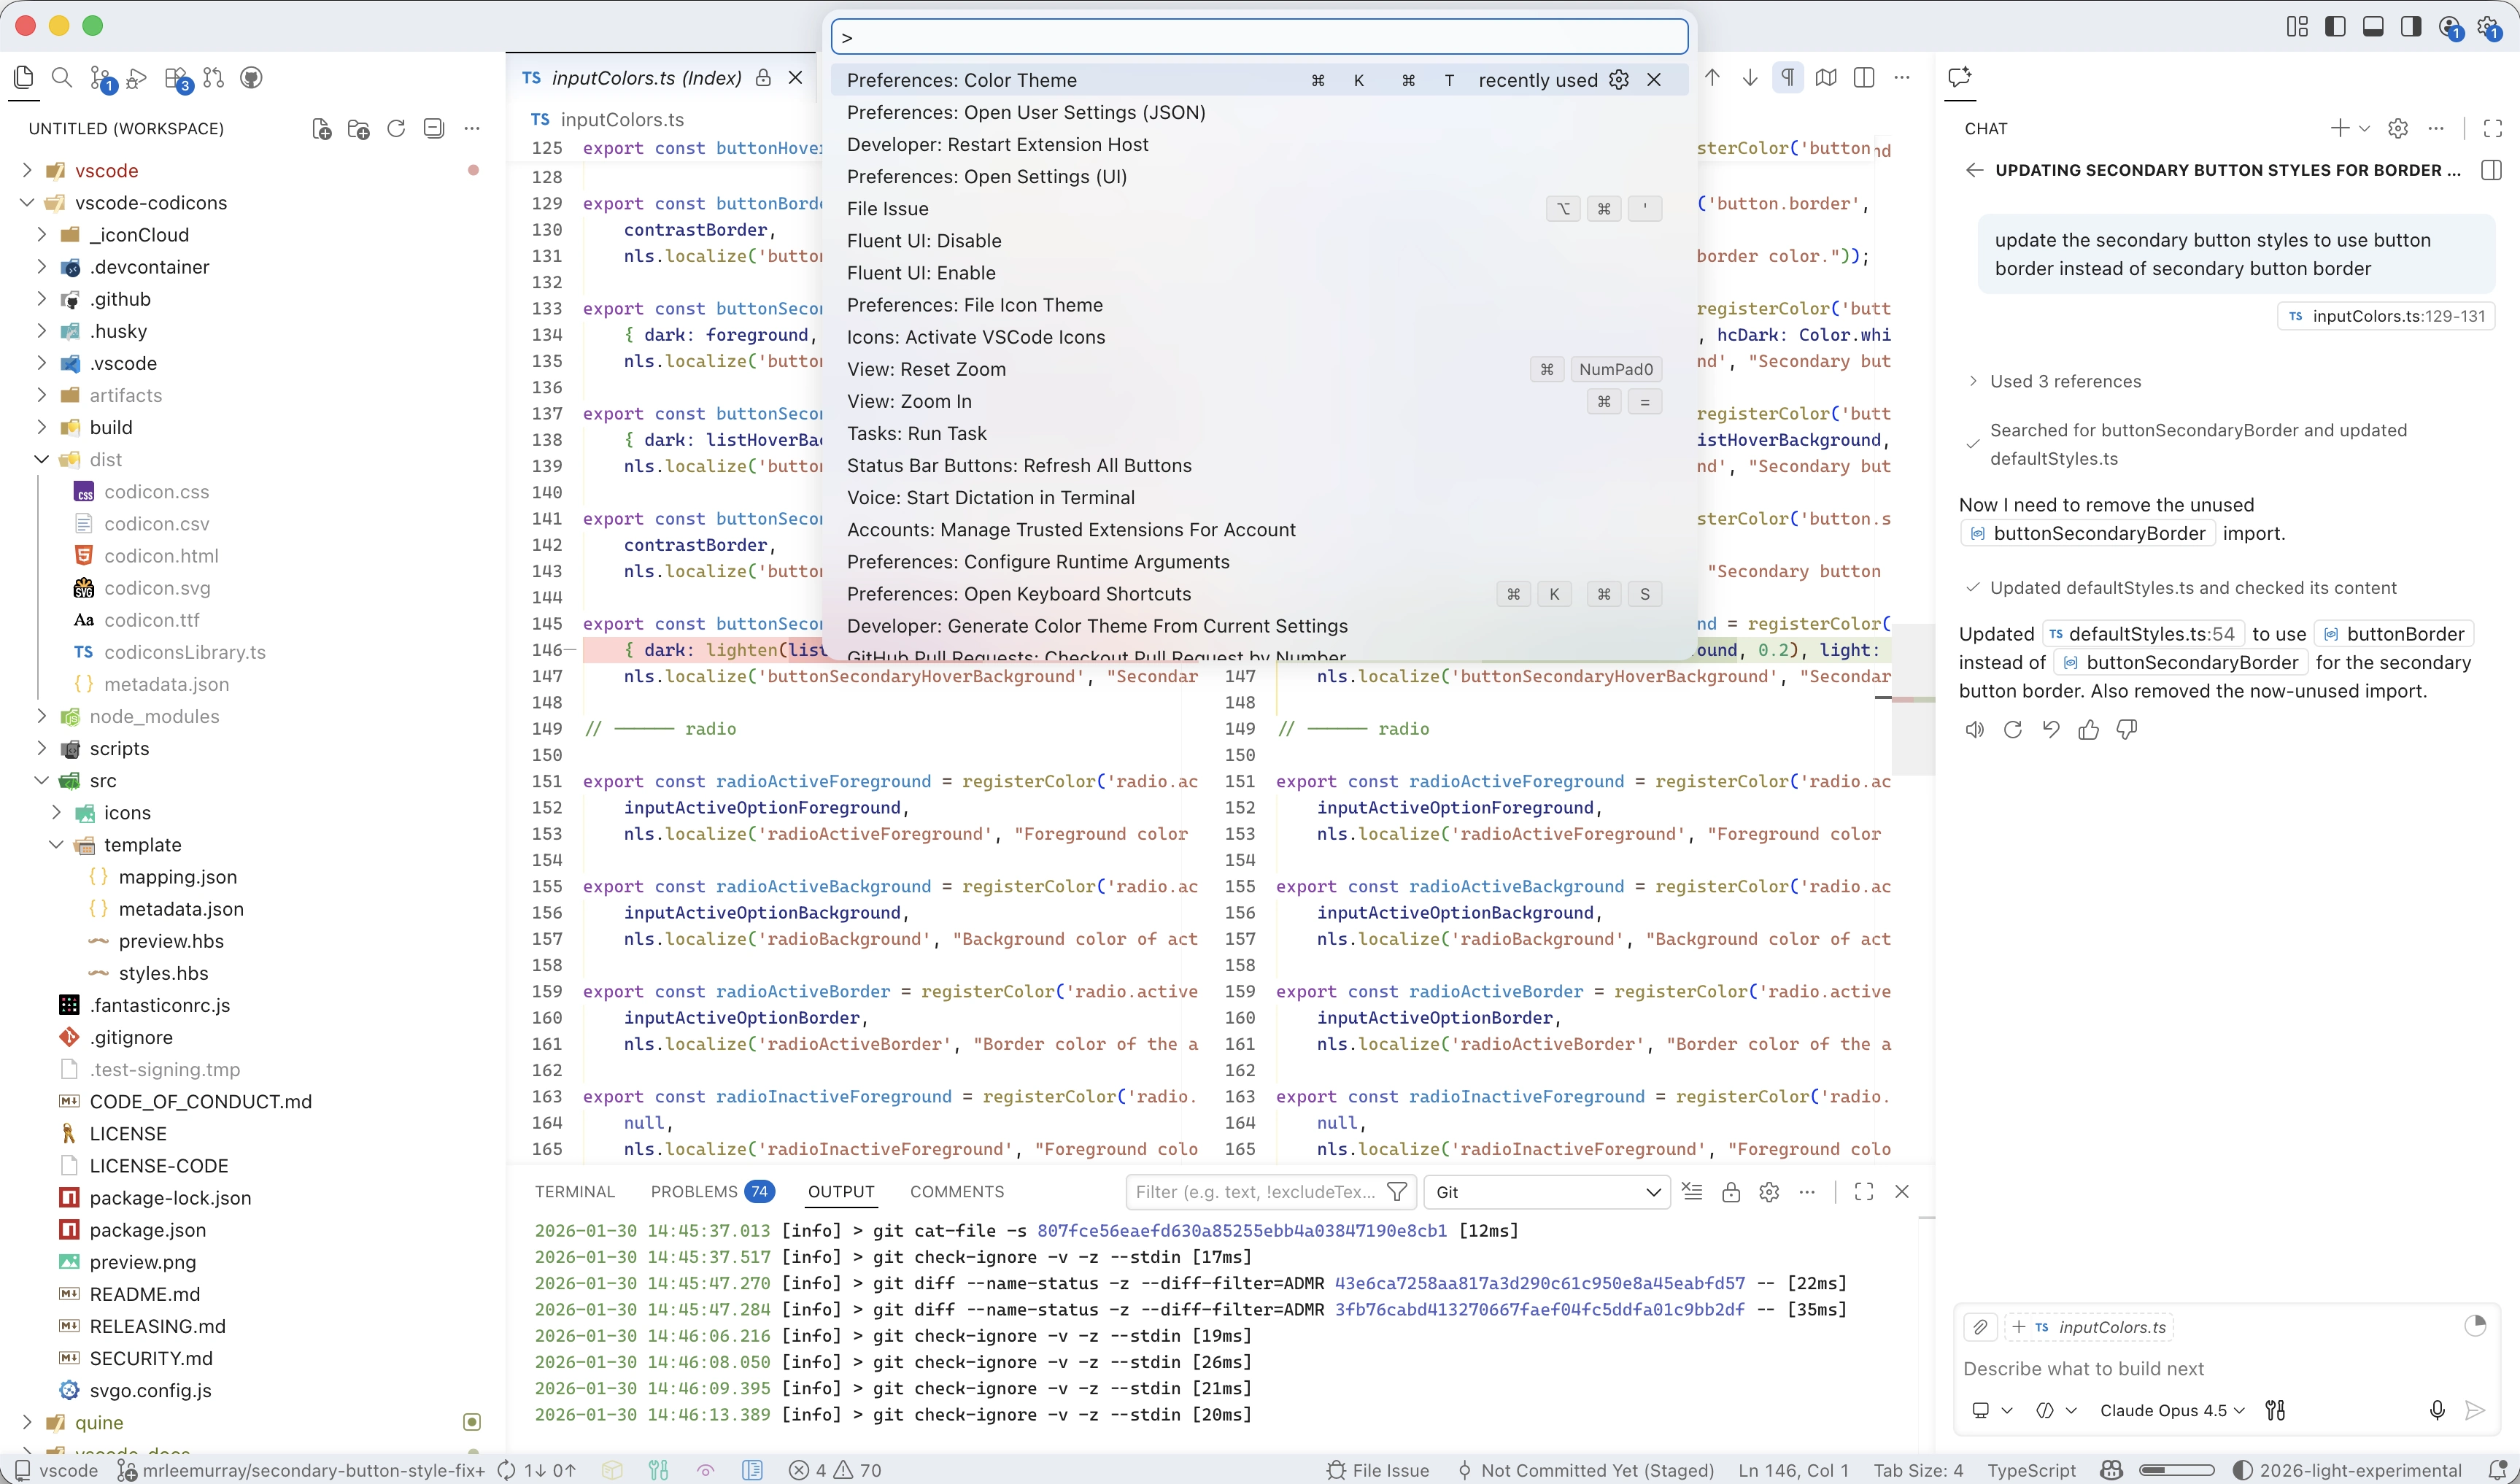Open Search in the activity bar
Viewport: 2520px width, 1484px height.
coord(62,77)
